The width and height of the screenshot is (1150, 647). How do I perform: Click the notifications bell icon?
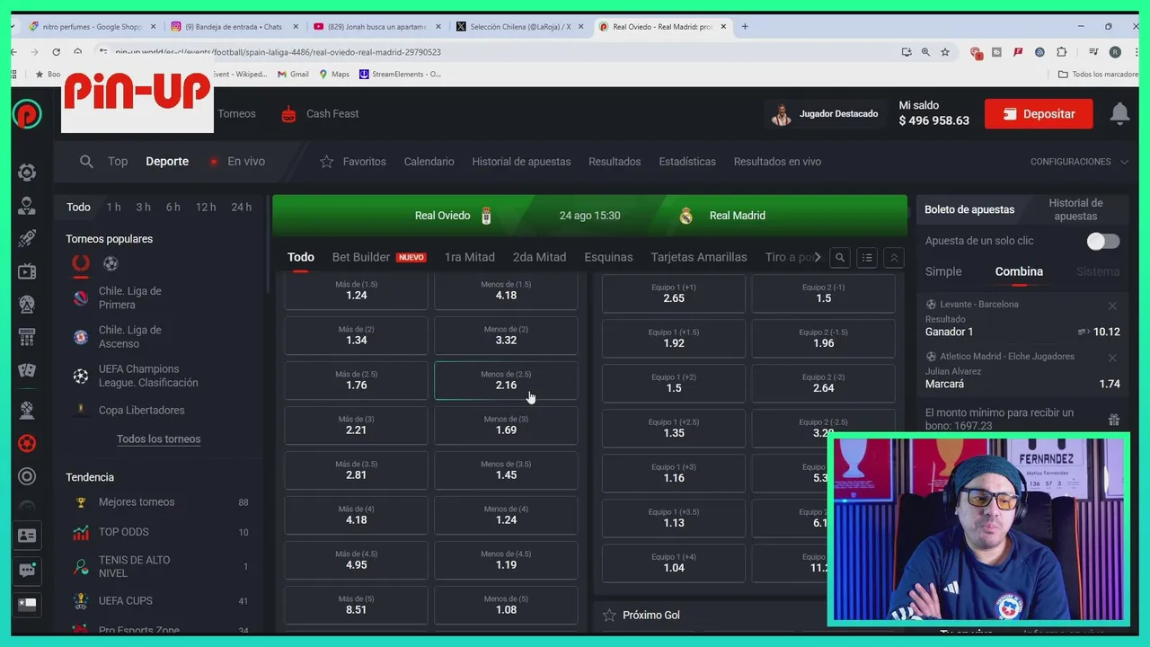tap(1119, 113)
